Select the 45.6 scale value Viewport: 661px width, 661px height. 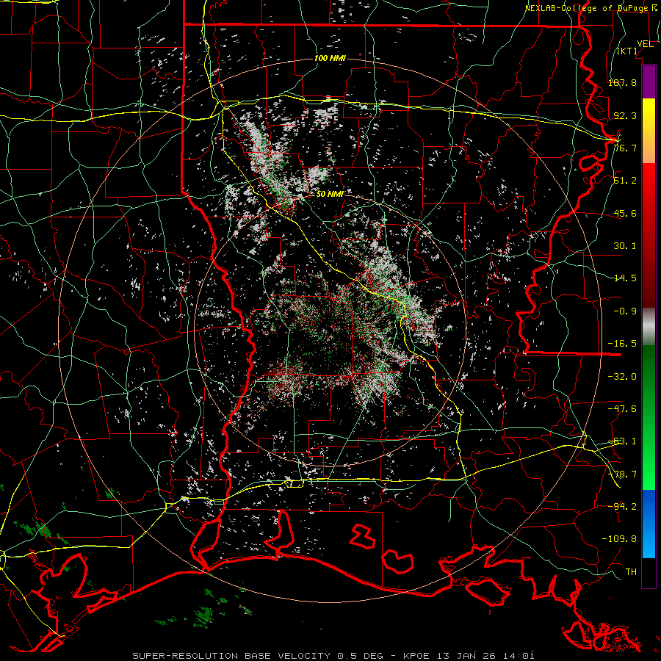(625, 213)
